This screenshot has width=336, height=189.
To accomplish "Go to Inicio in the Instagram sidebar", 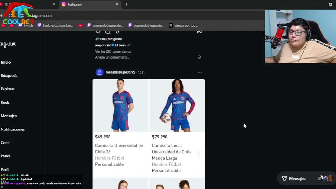I will pyautogui.click(x=6, y=62).
